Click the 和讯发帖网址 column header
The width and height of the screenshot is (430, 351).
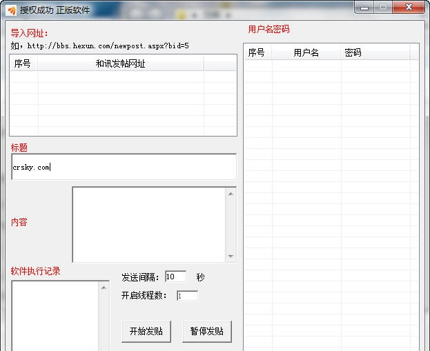pyautogui.click(x=121, y=63)
